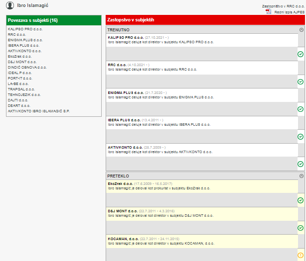Click green checkmark icon for RRC d.o.o. entry
This screenshot has width=306, height=261.
pos(300,82)
